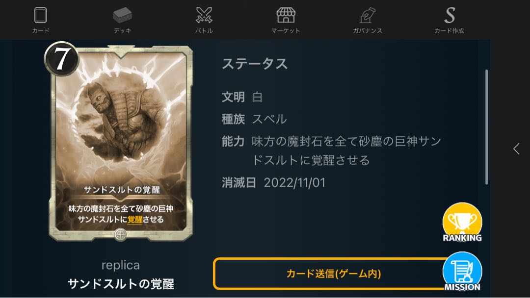Go to バトル crossed swords icon
This screenshot has width=530, height=298.
click(204, 15)
